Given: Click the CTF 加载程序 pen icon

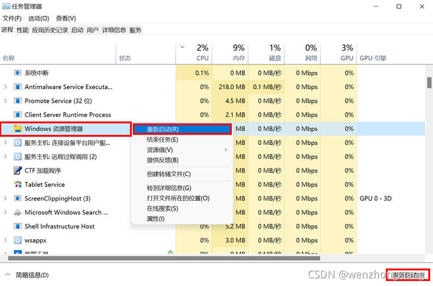Looking at the screenshot, I should tap(17, 171).
